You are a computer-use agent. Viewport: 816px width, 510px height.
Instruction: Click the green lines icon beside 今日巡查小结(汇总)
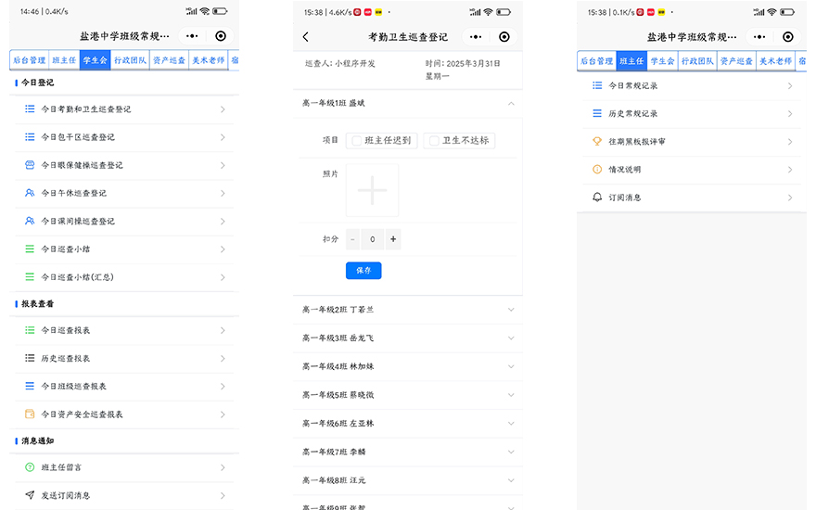pos(30,277)
